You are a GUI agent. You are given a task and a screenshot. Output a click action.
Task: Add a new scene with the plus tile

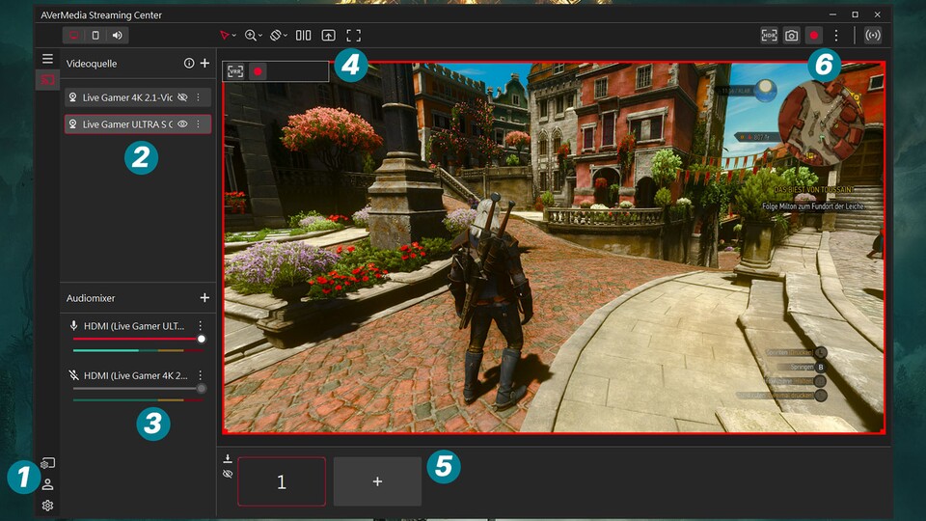[377, 481]
